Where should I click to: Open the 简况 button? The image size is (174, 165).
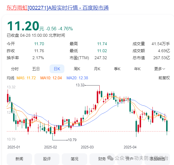tap(74, 159)
